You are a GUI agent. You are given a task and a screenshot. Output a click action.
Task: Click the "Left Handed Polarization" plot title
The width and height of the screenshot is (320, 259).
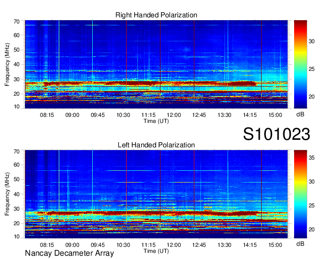click(x=156, y=145)
